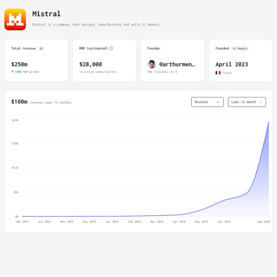Click the Jan 2026 axis label
Image resolution: width=277 pixels, height=277 pixels.
point(112,221)
